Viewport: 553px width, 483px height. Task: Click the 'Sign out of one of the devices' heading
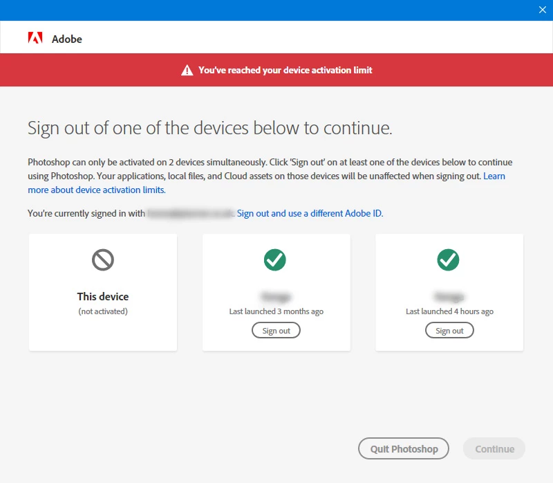click(x=210, y=128)
